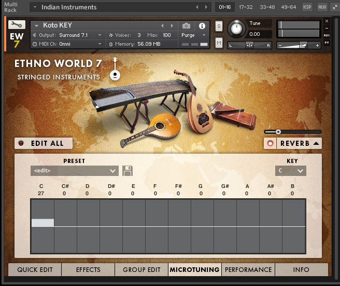The image size is (340, 286).
Task: Select the Microtuning tab
Action: tap(195, 270)
